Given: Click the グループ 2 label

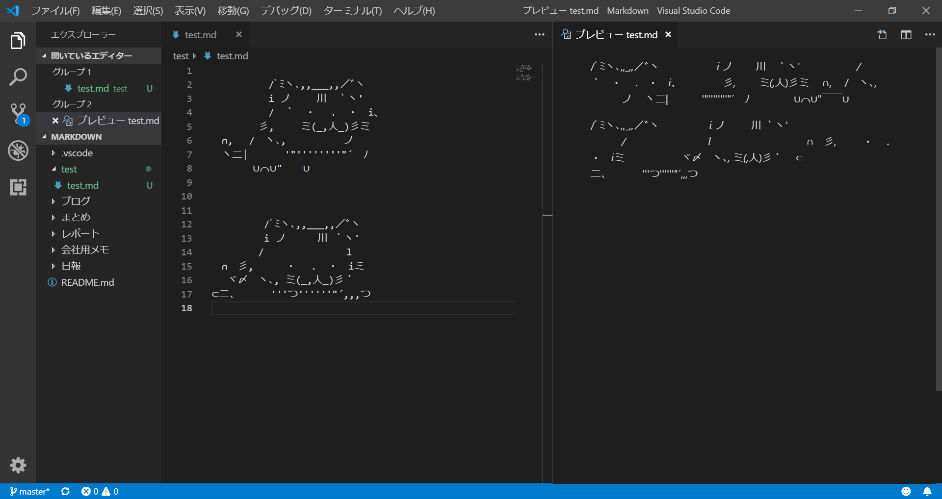Looking at the screenshot, I should [x=72, y=104].
